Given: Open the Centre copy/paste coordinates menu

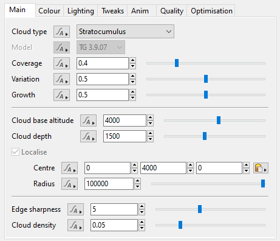Looking at the screenshot, I should (261, 168).
